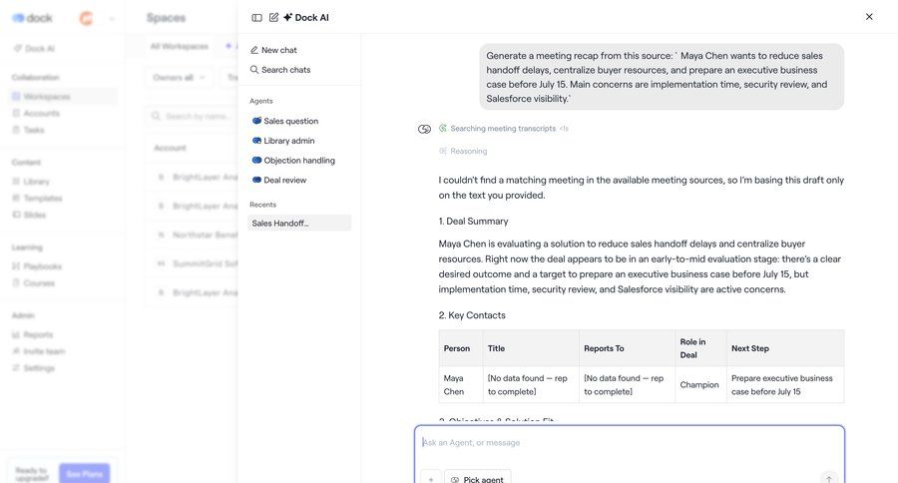Click the Maya Chen table cell
Image resolution: width=898 pixels, height=483 pixels.
(460, 385)
